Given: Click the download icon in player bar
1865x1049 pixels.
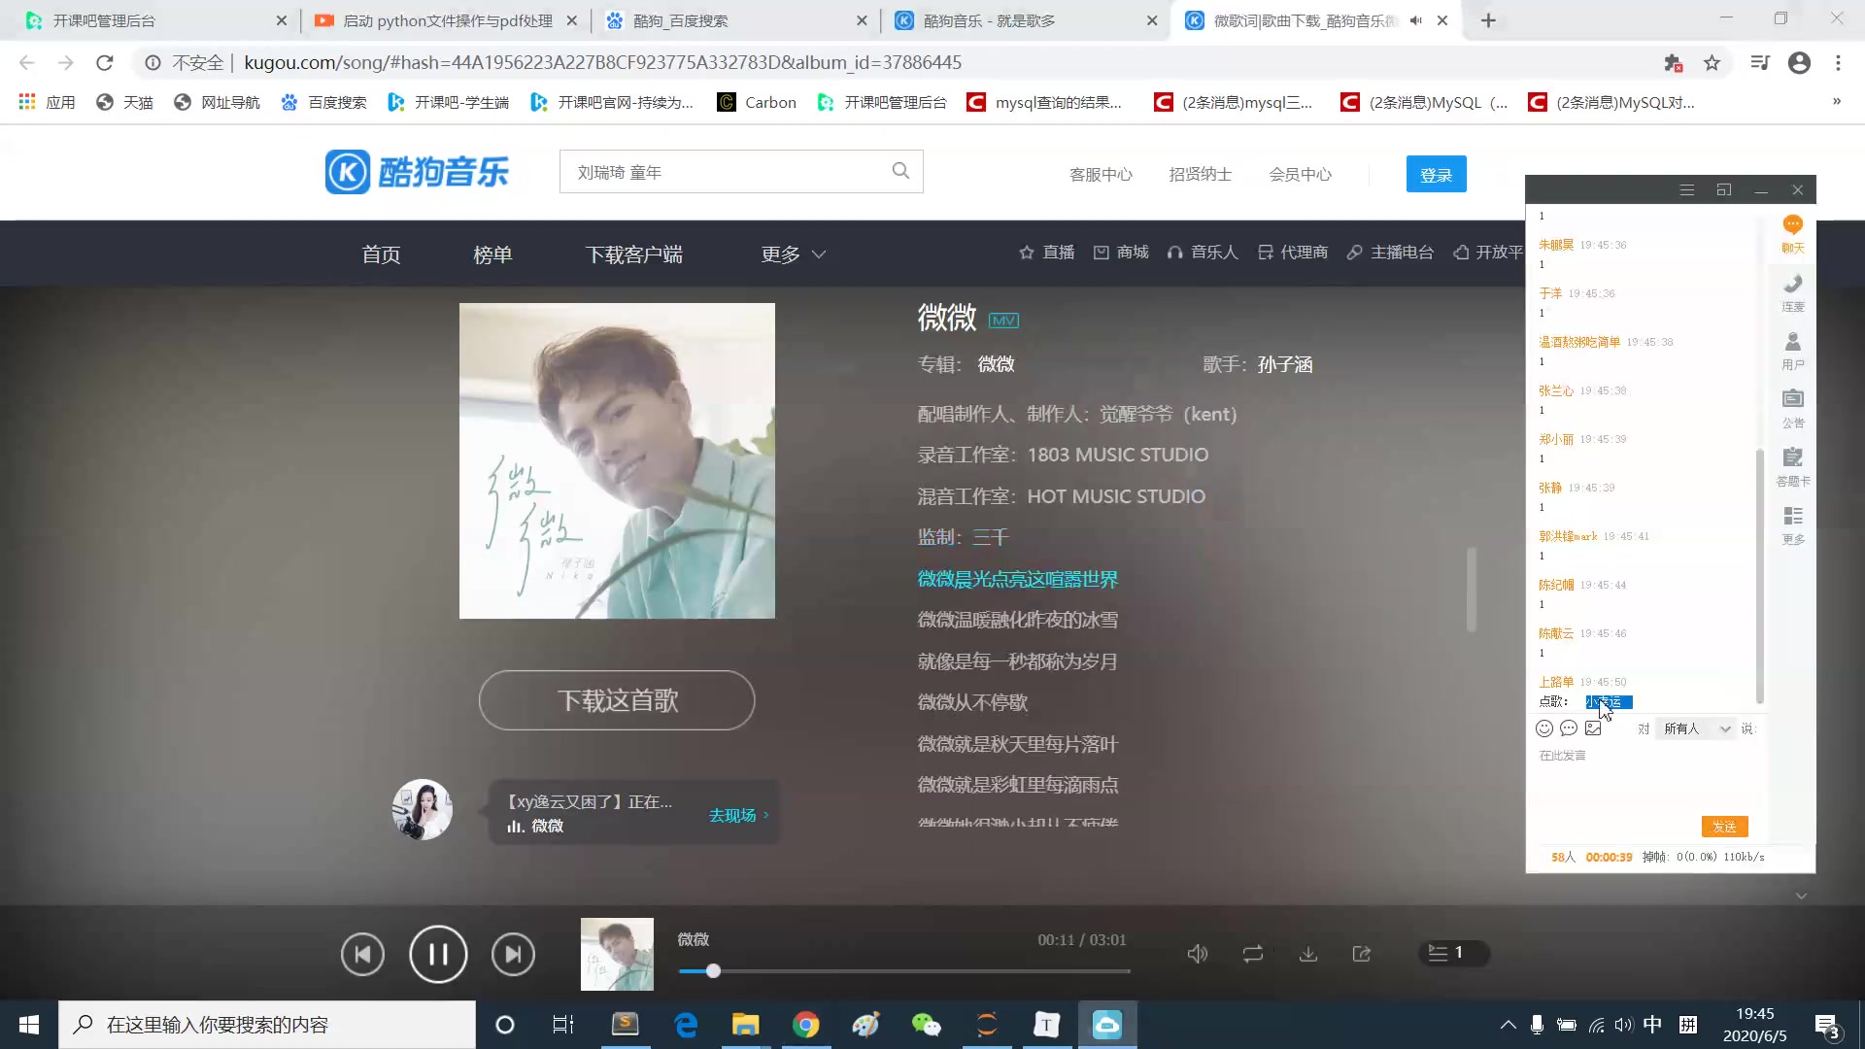Looking at the screenshot, I should tap(1308, 954).
